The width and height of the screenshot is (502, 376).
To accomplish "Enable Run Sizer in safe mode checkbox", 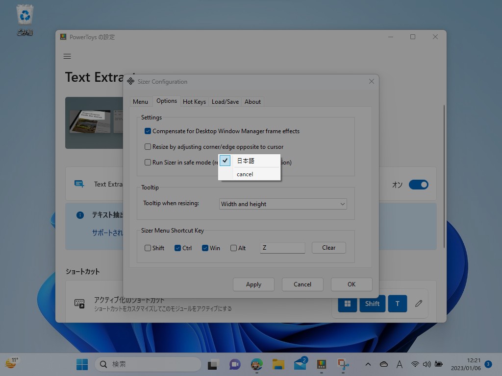I will coord(148,163).
